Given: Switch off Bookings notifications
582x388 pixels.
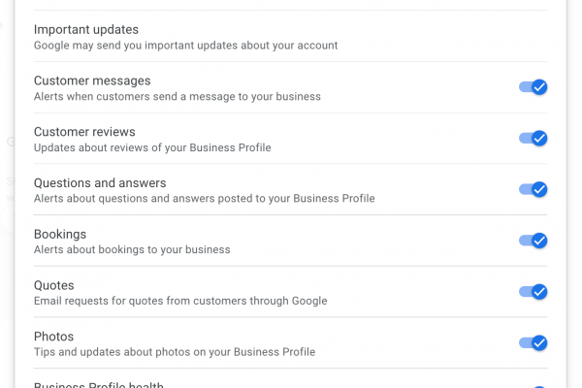Looking at the screenshot, I should click(x=533, y=241).
